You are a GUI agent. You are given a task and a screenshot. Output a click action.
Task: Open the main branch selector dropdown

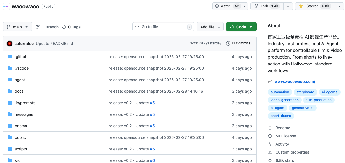tap(17, 27)
